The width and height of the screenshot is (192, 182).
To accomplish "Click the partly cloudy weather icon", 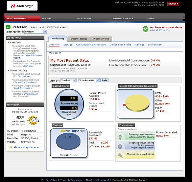I will (x=33, y=120).
